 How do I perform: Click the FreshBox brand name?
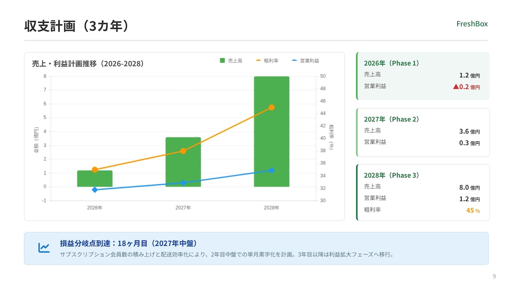(x=472, y=24)
